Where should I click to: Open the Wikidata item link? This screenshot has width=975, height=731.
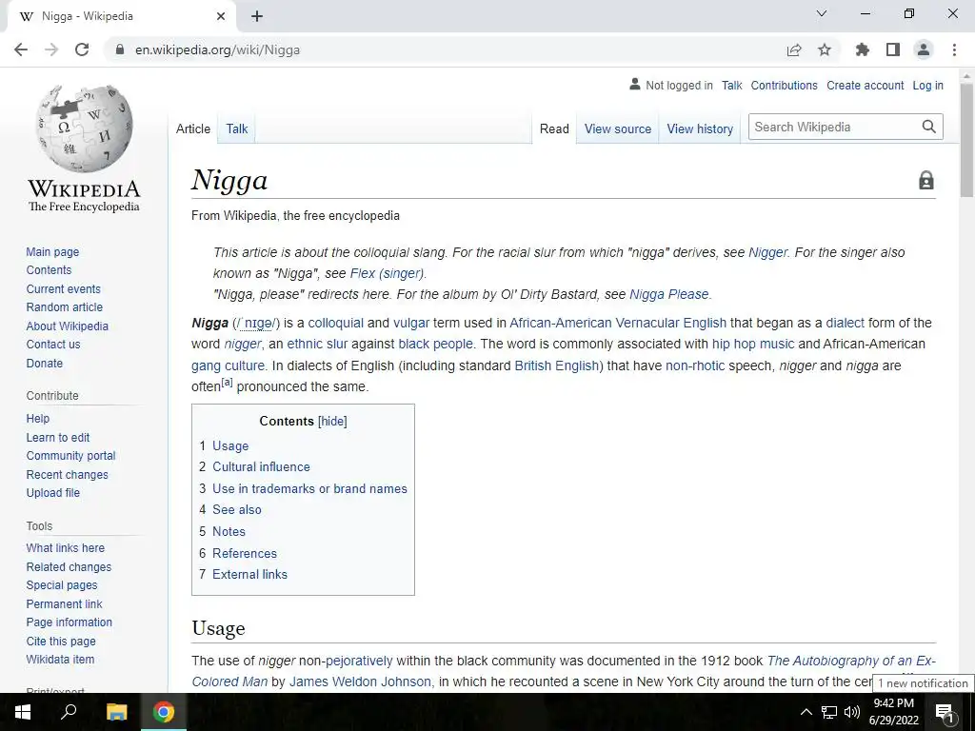tap(60, 660)
